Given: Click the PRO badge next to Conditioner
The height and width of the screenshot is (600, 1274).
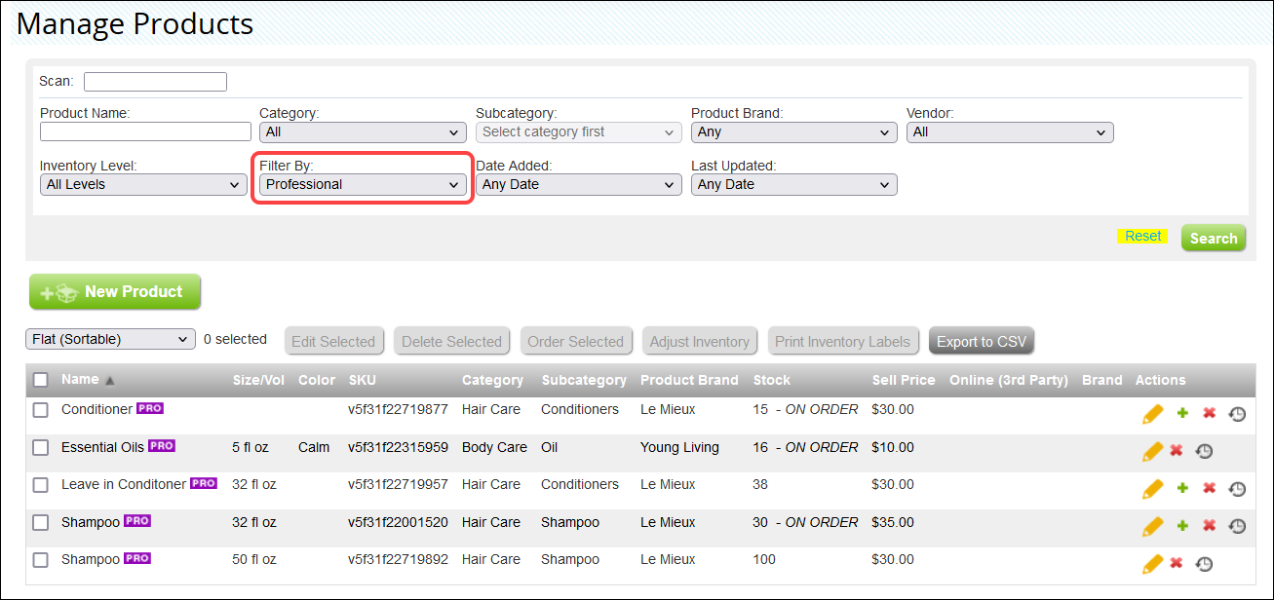Looking at the screenshot, I should pyautogui.click(x=150, y=408).
